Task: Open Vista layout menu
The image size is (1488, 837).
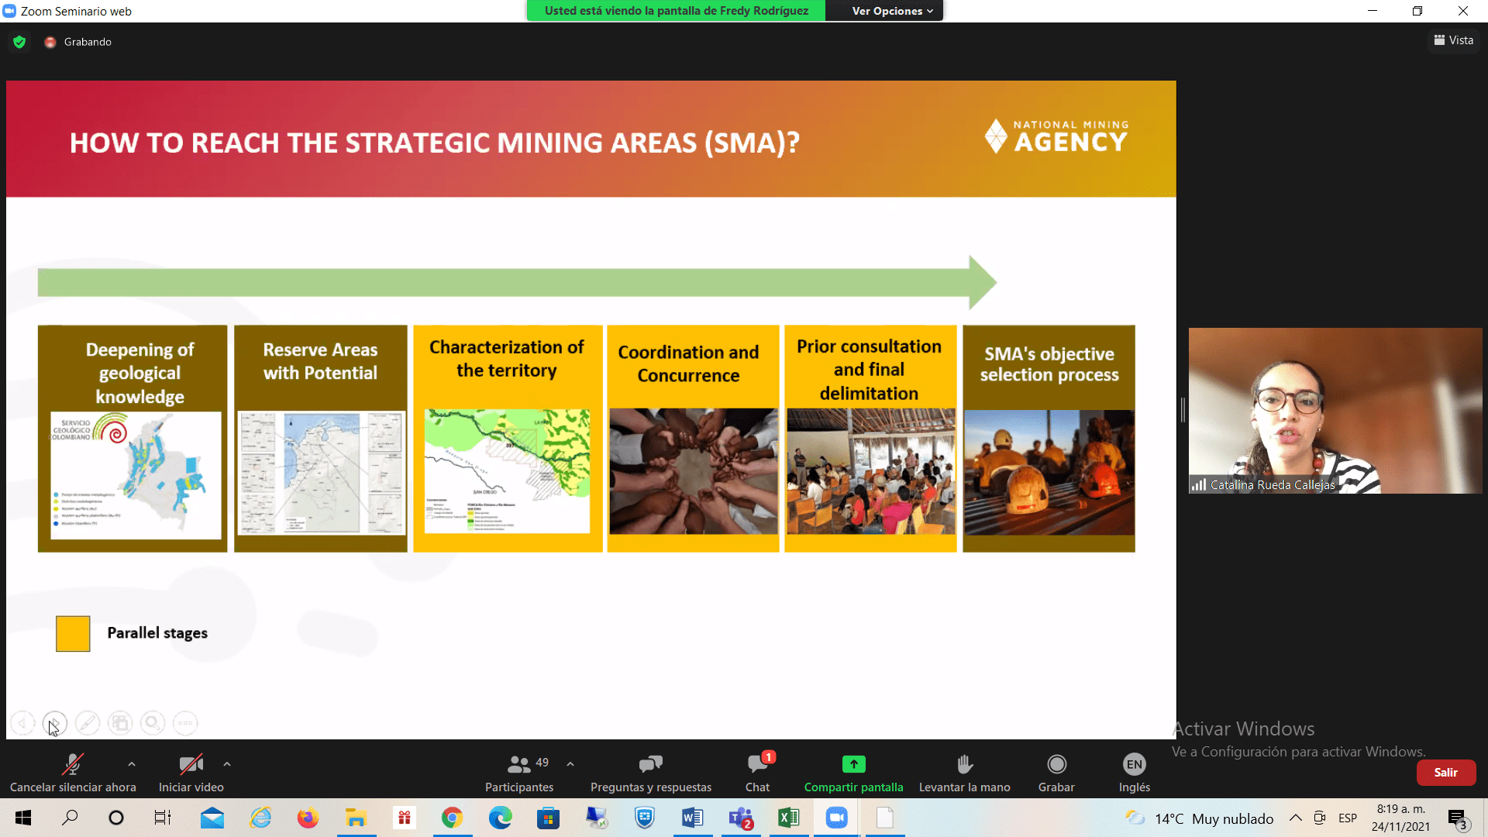Action: [1453, 40]
